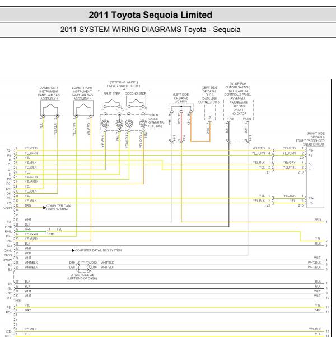This screenshot has width=336, height=337.
Task: Click the D28 junction block connector label
Action: 72,268
